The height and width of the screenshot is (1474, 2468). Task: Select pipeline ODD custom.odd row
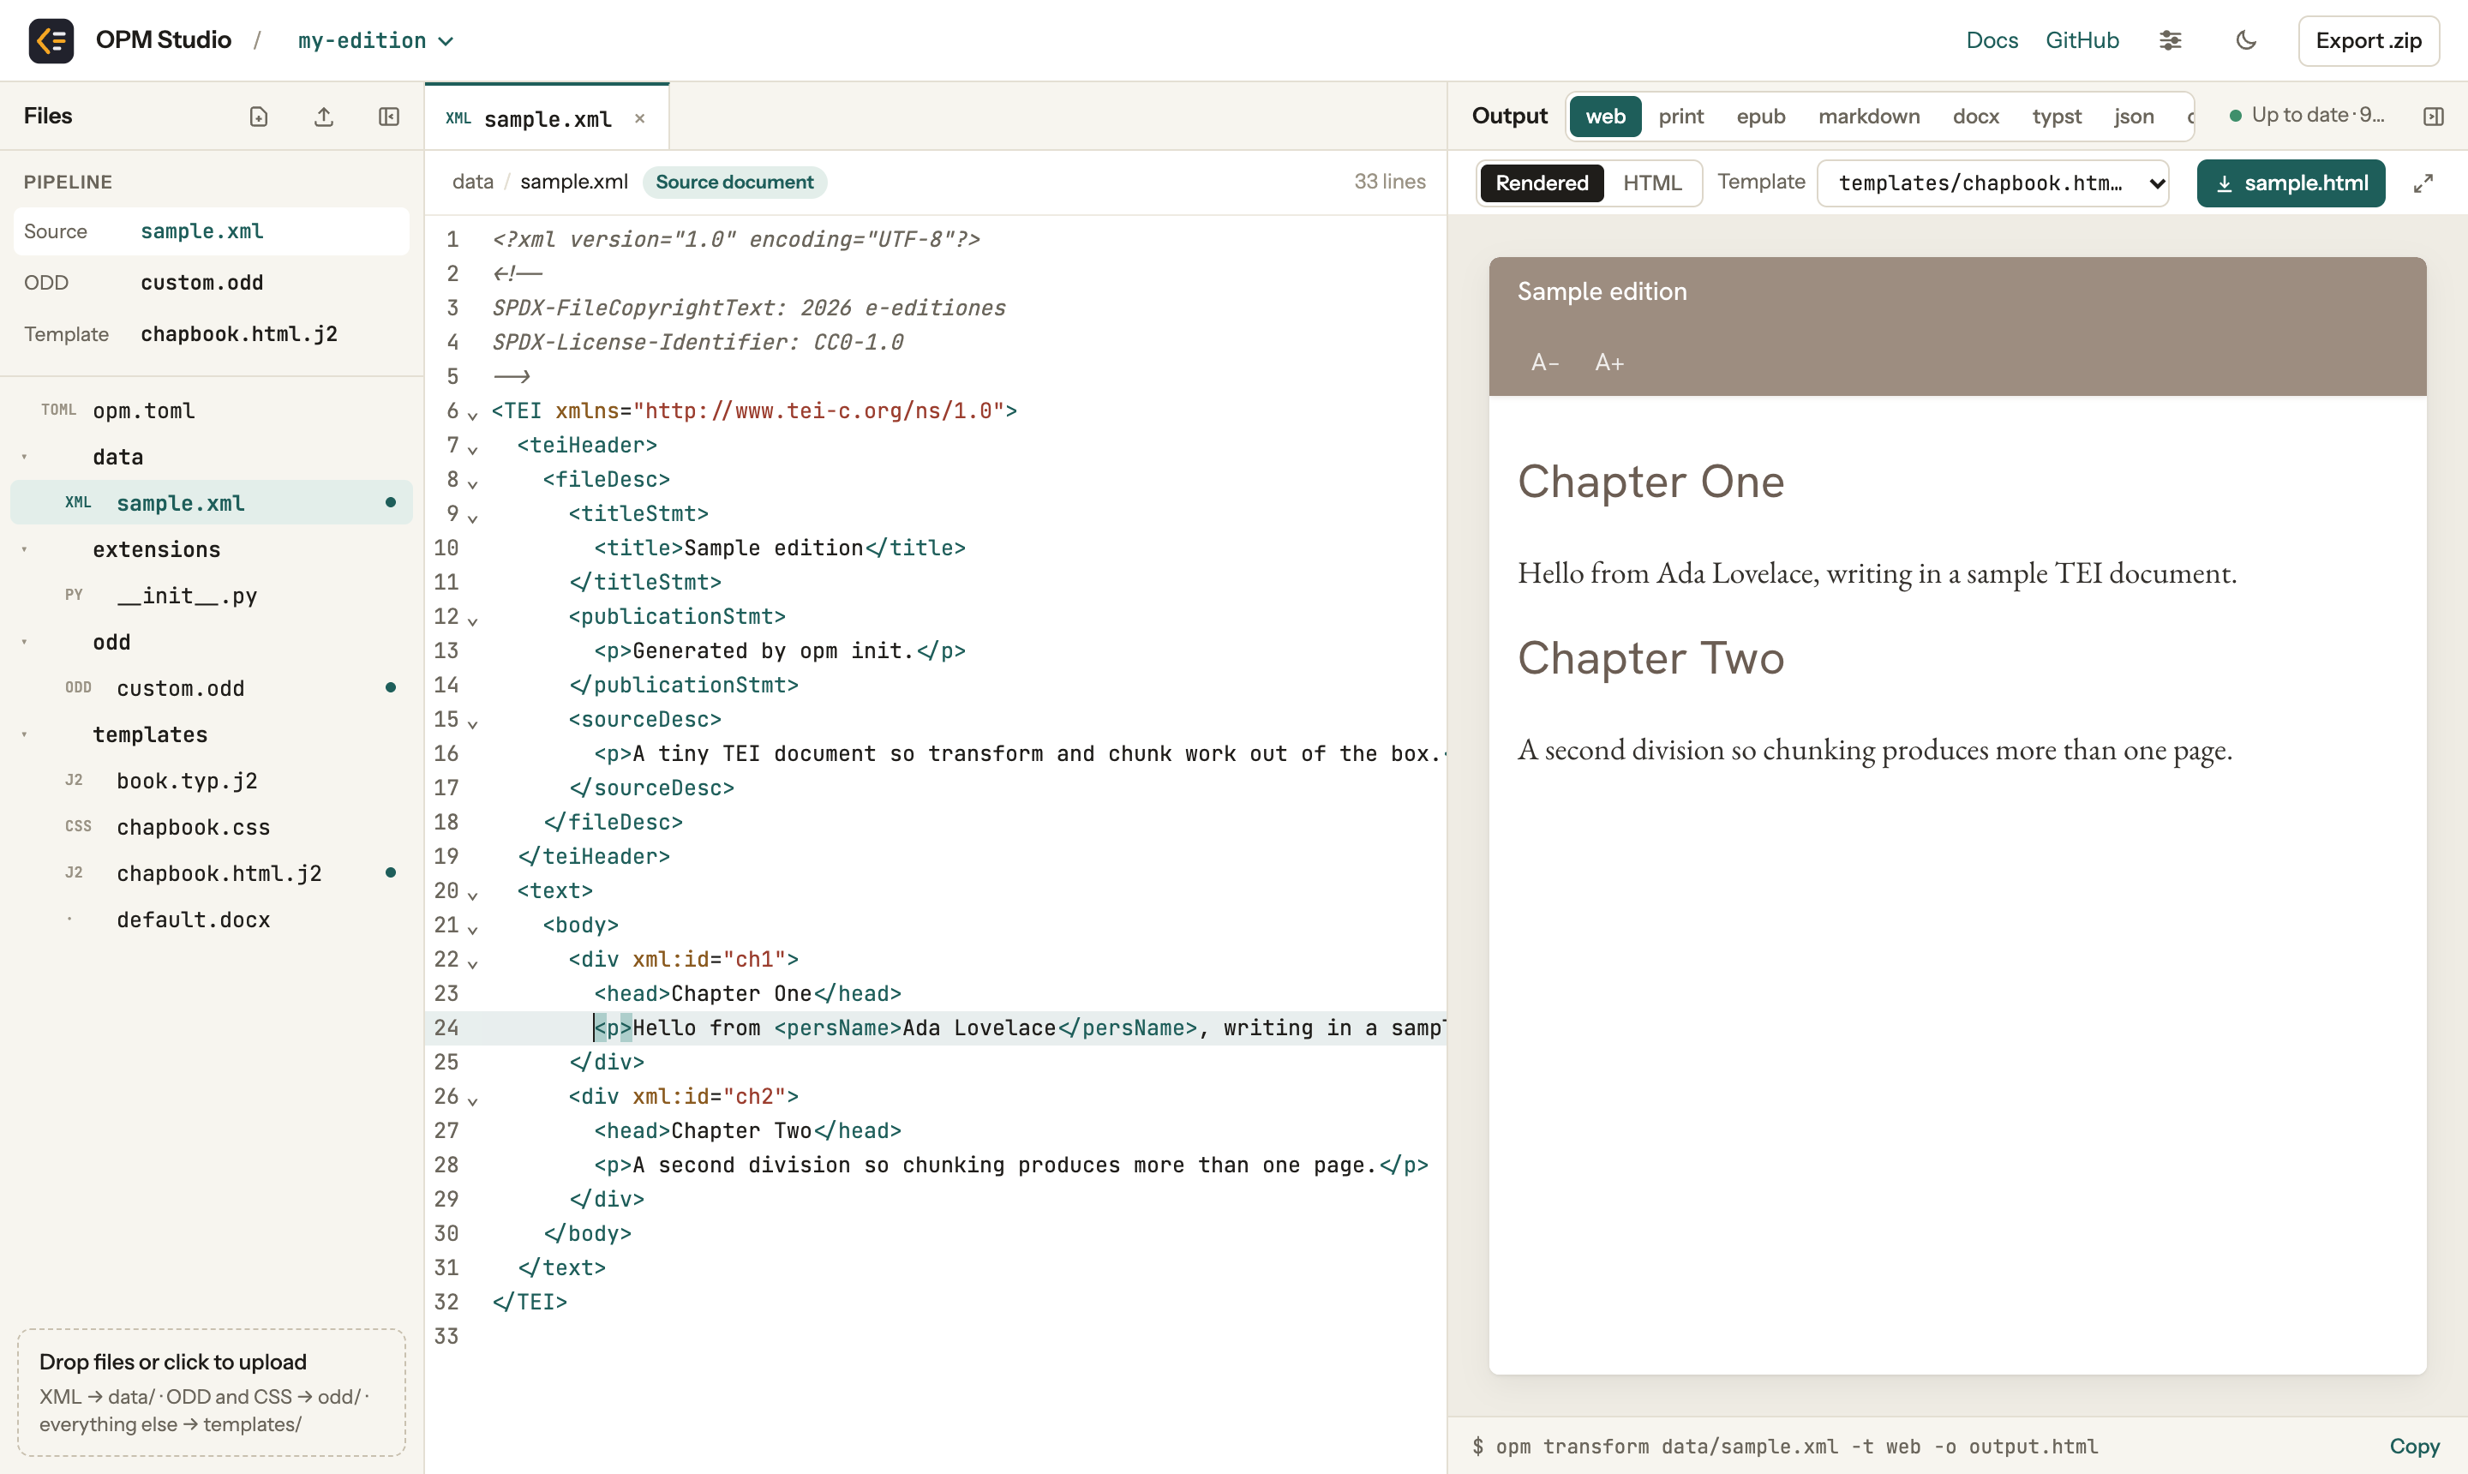point(212,282)
